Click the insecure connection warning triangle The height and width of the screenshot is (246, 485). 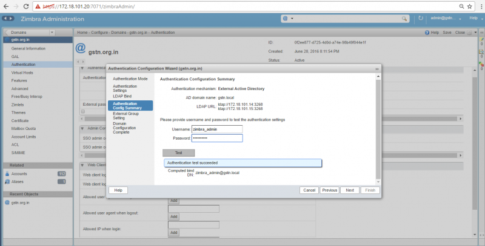pos(38,7)
